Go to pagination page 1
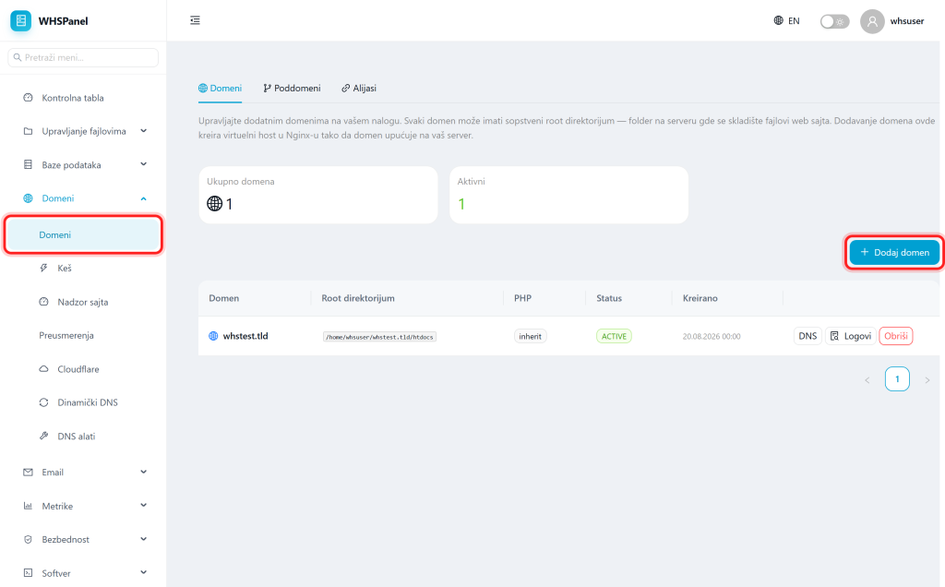Image resolution: width=945 pixels, height=587 pixels. pyautogui.click(x=897, y=379)
